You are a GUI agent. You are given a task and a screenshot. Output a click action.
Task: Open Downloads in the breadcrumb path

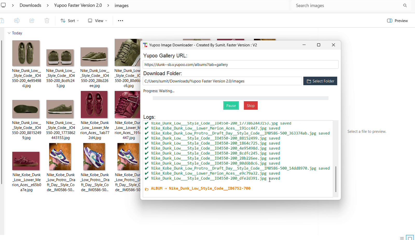tap(30, 5)
